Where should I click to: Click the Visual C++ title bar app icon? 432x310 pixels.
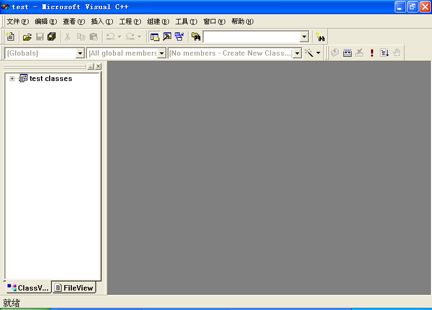tap(5, 6)
